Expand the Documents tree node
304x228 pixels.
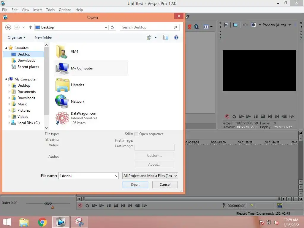click(9, 91)
